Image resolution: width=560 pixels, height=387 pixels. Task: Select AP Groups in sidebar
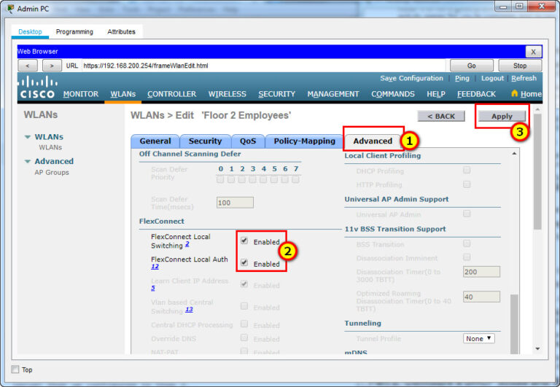click(52, 173)
